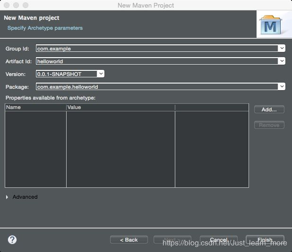Click the Name column header
Viewport: 292px width, 252px height.
pos(35,107)
